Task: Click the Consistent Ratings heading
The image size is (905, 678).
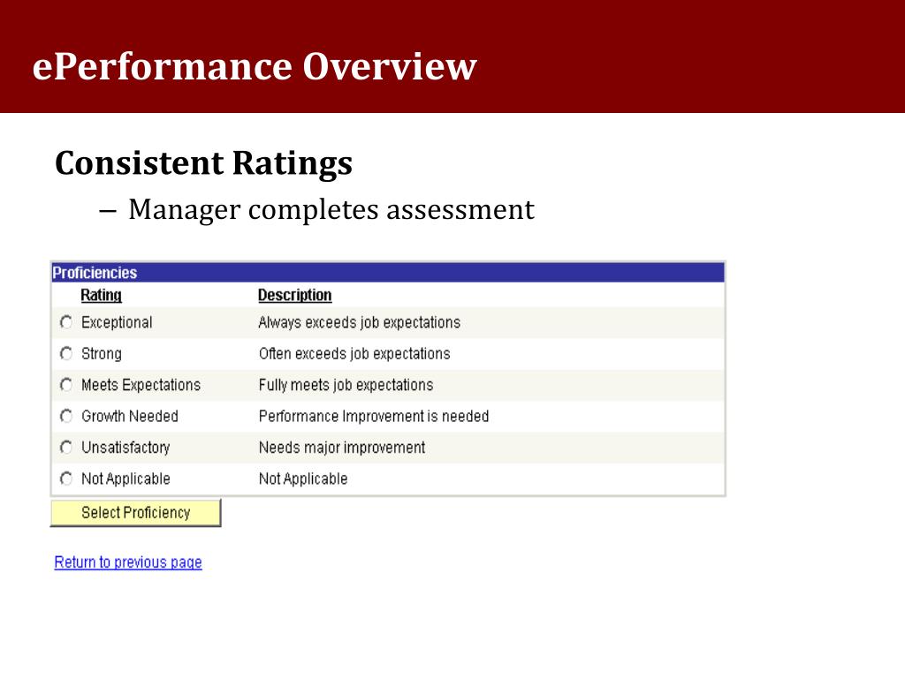Action: tap(204, 163)
